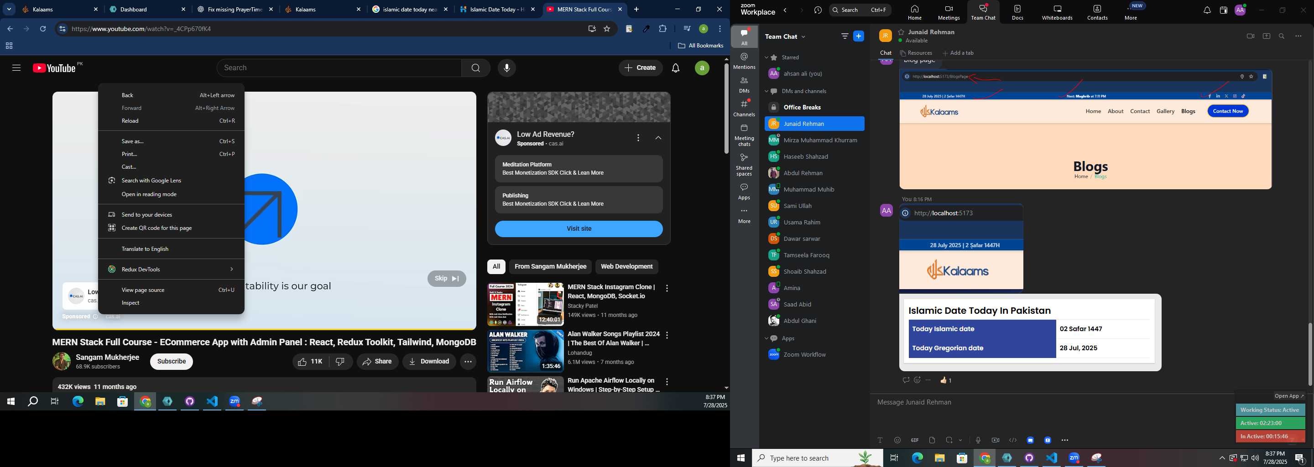Open Channels in Zoom chat sidebar
Screen dimensions: 1314x467
click(x=744, y=108)
